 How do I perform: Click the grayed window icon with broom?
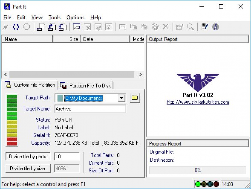(x=98, y=27)
